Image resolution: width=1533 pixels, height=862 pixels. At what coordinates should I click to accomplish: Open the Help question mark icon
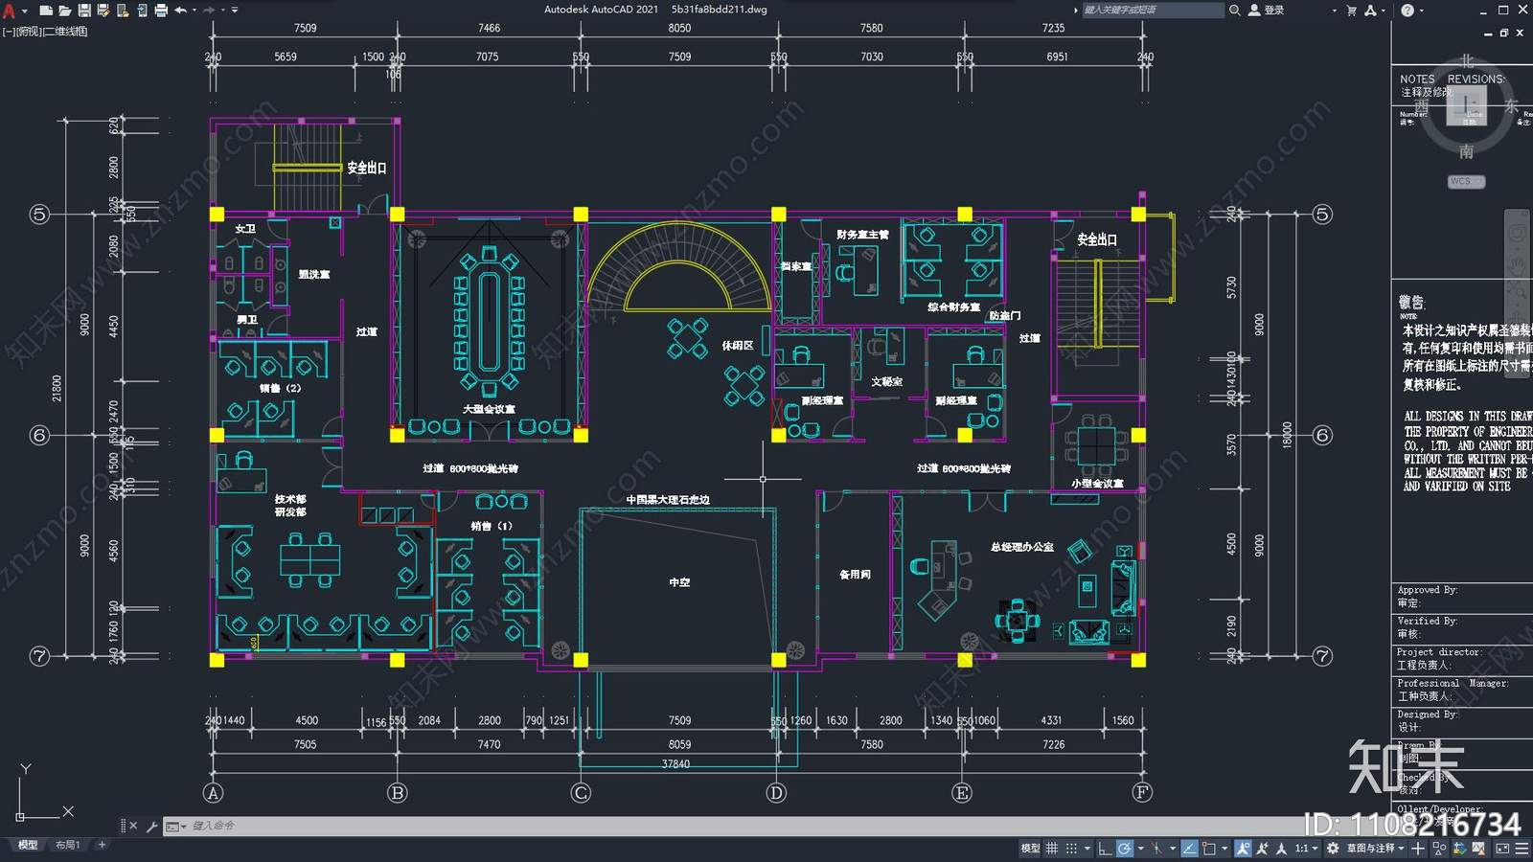click(x=1407, y=11)
